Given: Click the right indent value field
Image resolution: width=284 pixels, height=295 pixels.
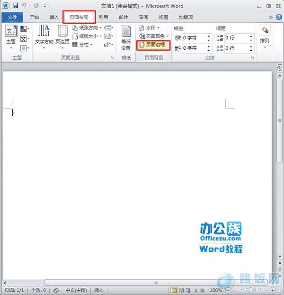Looking at the screenshot, I should [x=194, y=48].
